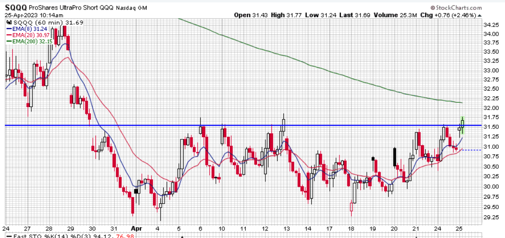Image resolution: width=505 pixels, height=238 pixels.
Task: Click the 31.75 price axis label
Action: pyautogui.click(x=490, y=118)
